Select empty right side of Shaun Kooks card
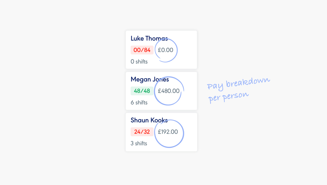This screenshot has height=185, width=327. click(190, 132)
